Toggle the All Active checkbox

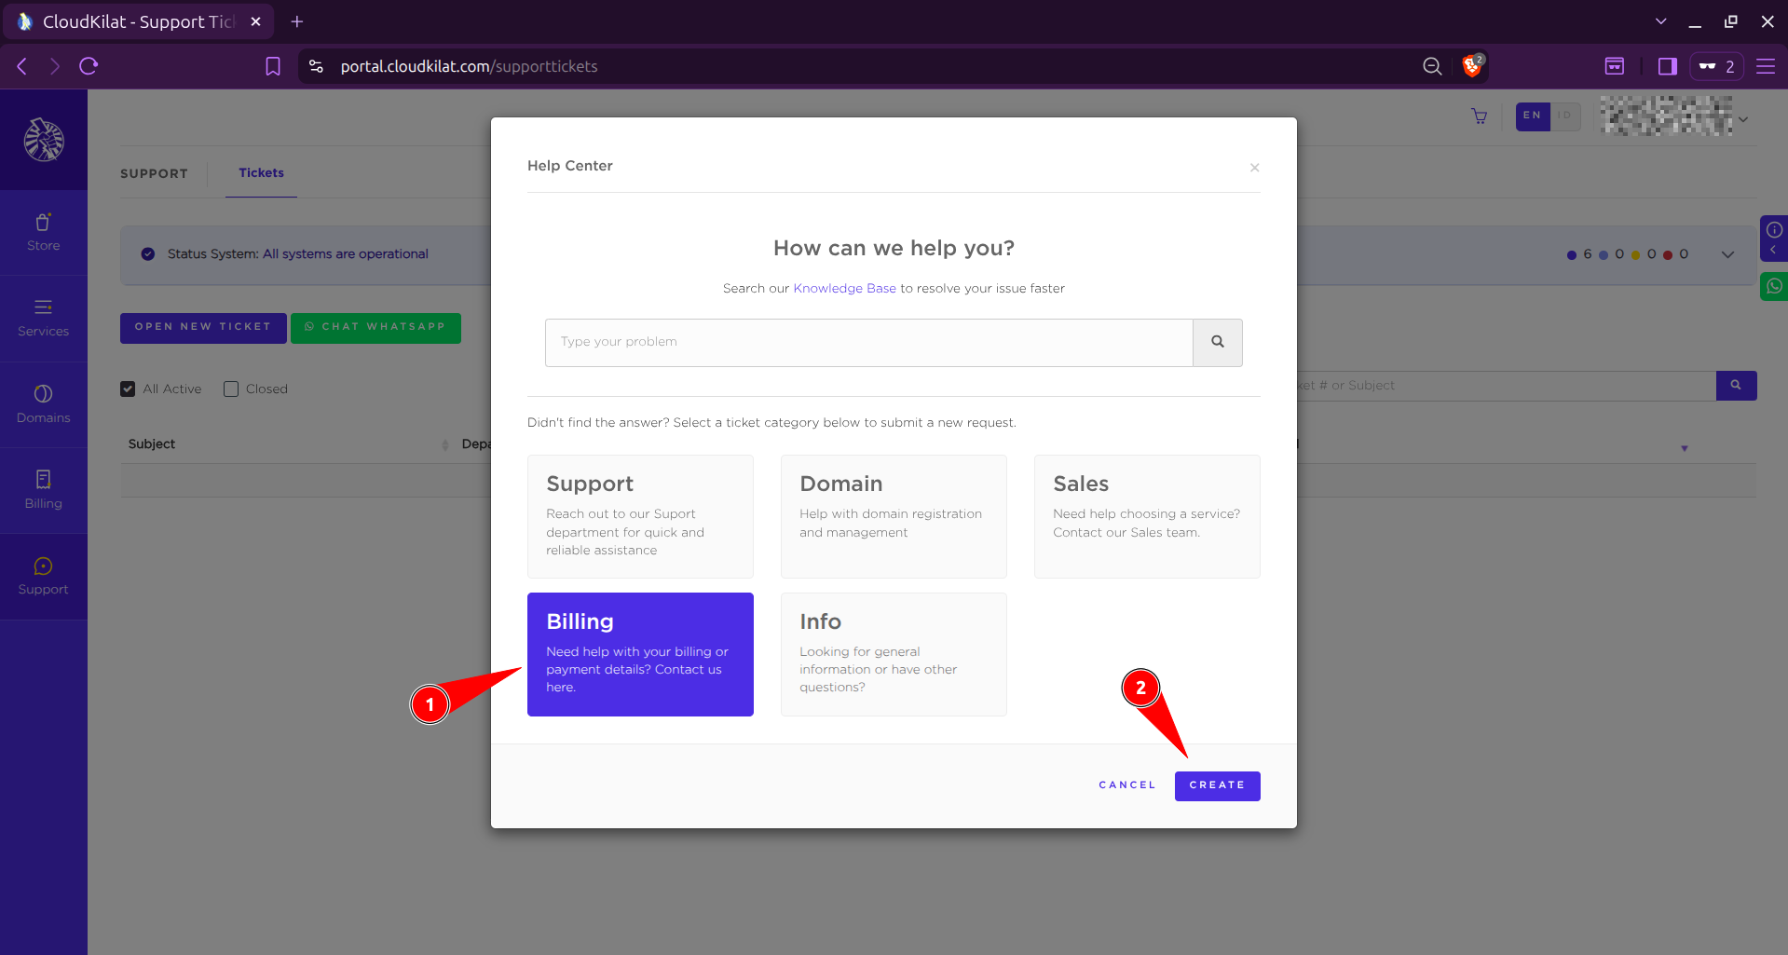[128, 389]
